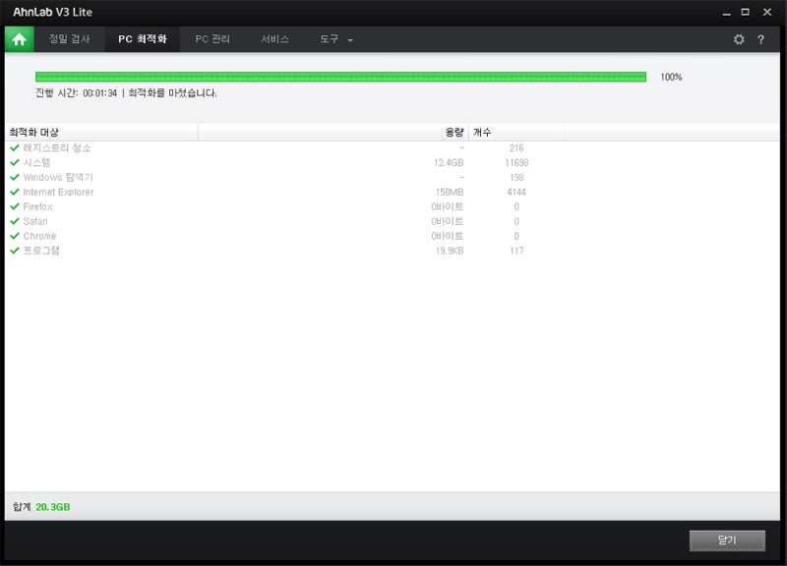
Task: Select the Internet Explorer row label
Action: point(58,192)
